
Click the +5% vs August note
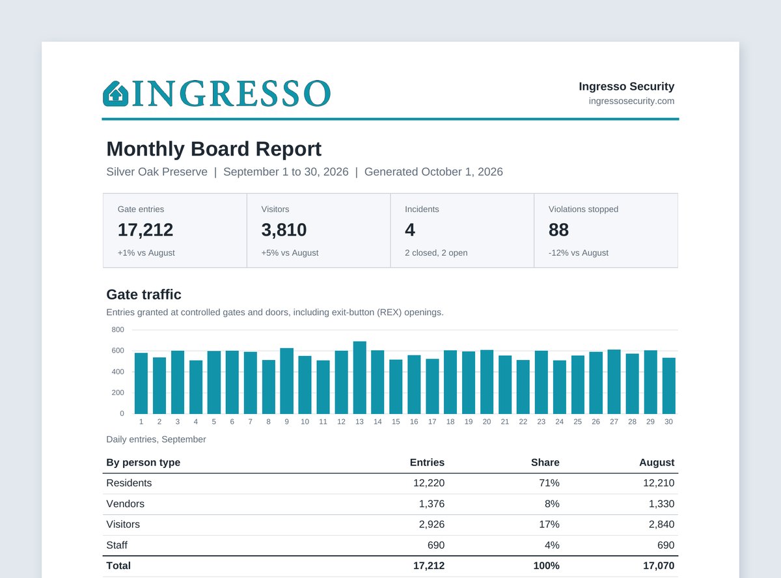[290, 253]
